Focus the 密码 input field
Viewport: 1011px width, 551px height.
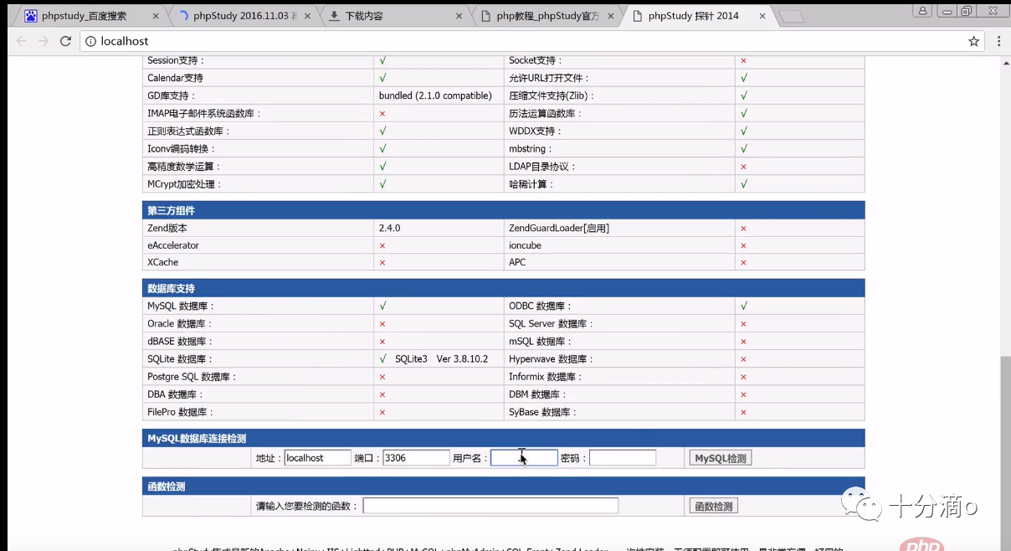pyautogui.click(x=623, y=458)
